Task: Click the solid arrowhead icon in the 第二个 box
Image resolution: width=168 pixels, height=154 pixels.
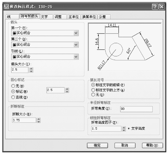Action: click(14, 45)
